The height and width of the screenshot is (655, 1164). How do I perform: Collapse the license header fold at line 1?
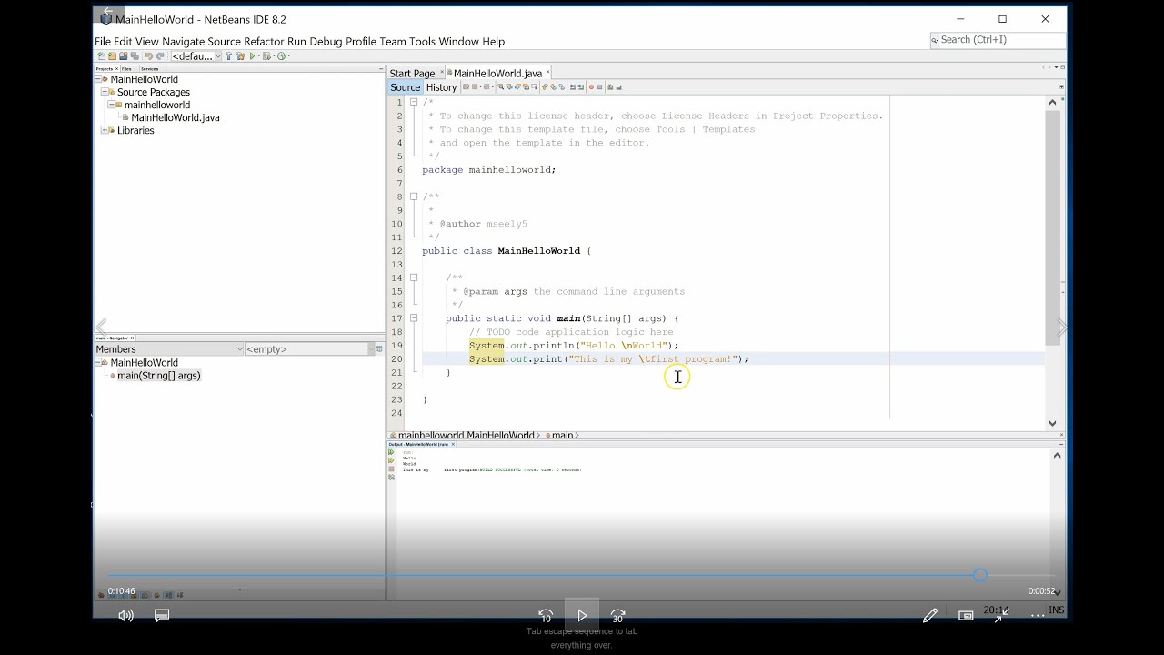(414, 102)
